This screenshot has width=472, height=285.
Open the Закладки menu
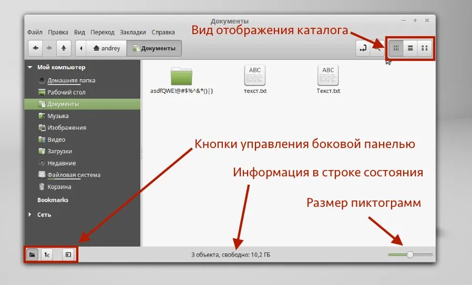click(133, 32)
